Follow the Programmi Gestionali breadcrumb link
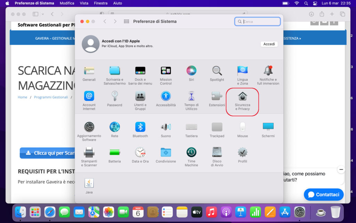The height and width of the screenshot is (223, 356). click(x=51, y=97)
